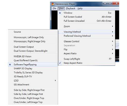This screenshot has height=106, width=127.
Task: Open the File menu
Action: (54, 9)
